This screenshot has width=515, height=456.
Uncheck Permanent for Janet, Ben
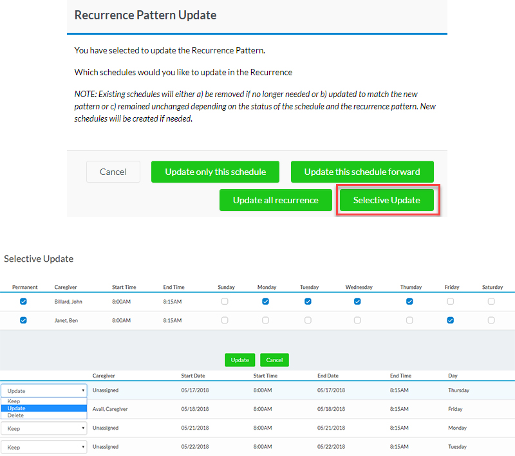point(24,320)
